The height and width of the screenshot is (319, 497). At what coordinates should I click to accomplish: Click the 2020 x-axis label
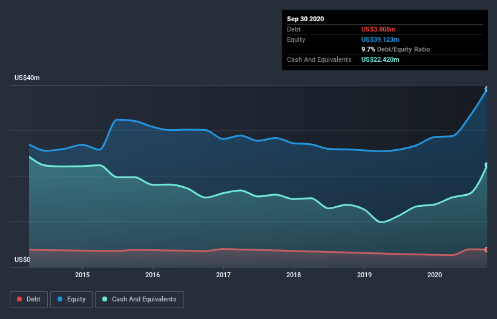pos(435,275)
